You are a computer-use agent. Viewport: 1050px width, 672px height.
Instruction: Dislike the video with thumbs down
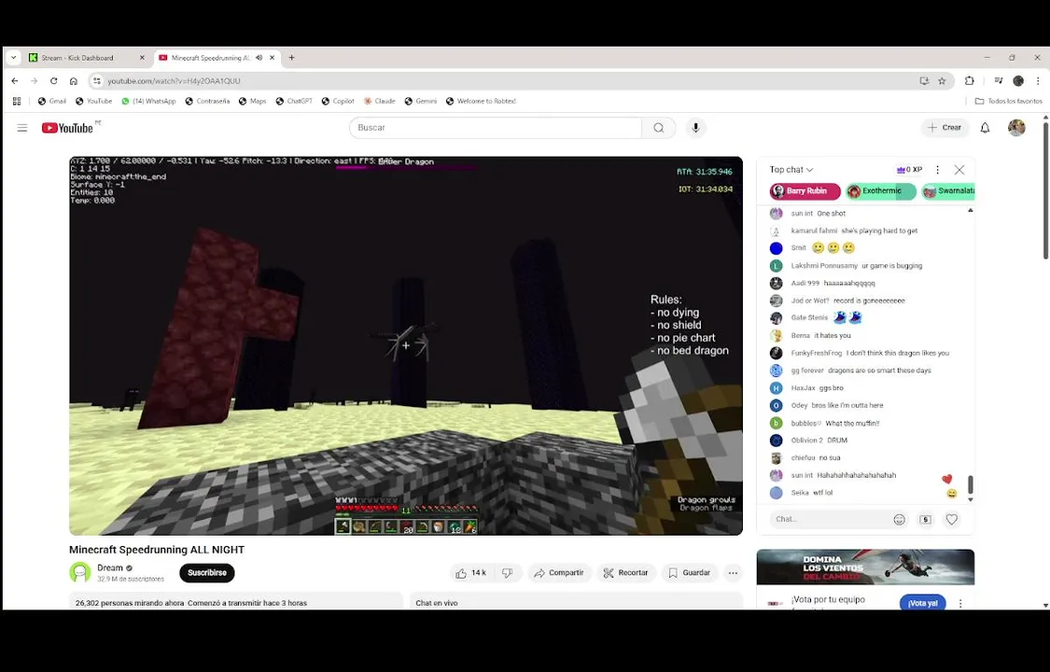pos(508,573)
